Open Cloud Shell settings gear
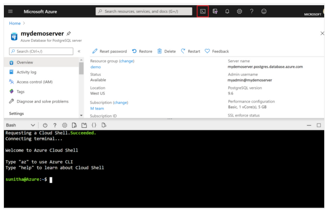 65,125
